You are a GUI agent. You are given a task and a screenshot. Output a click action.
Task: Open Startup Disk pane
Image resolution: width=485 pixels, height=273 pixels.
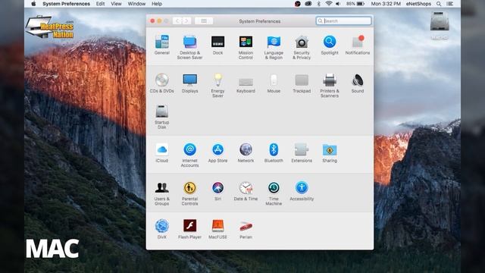(161, 117)
